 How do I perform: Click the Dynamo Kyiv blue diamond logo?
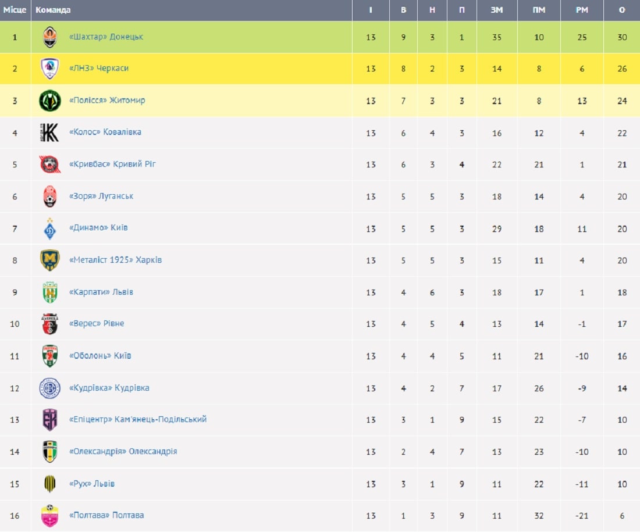point(50,228)
